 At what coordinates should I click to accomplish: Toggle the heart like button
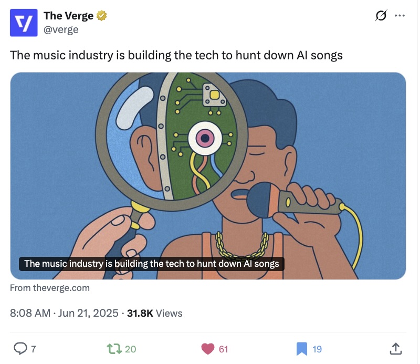click(x=208, y=349)
